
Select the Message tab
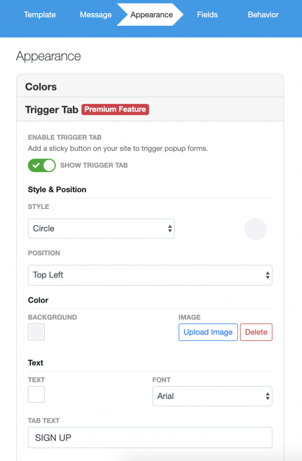coord(95,14)
